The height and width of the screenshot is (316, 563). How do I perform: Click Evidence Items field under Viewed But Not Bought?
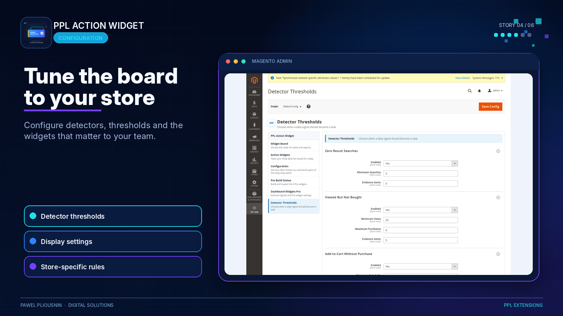tap(420, 241)
